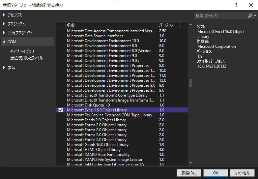Select 最近使用したファイル under COM
Screen dimensions: 258x179
pos(26,58)
